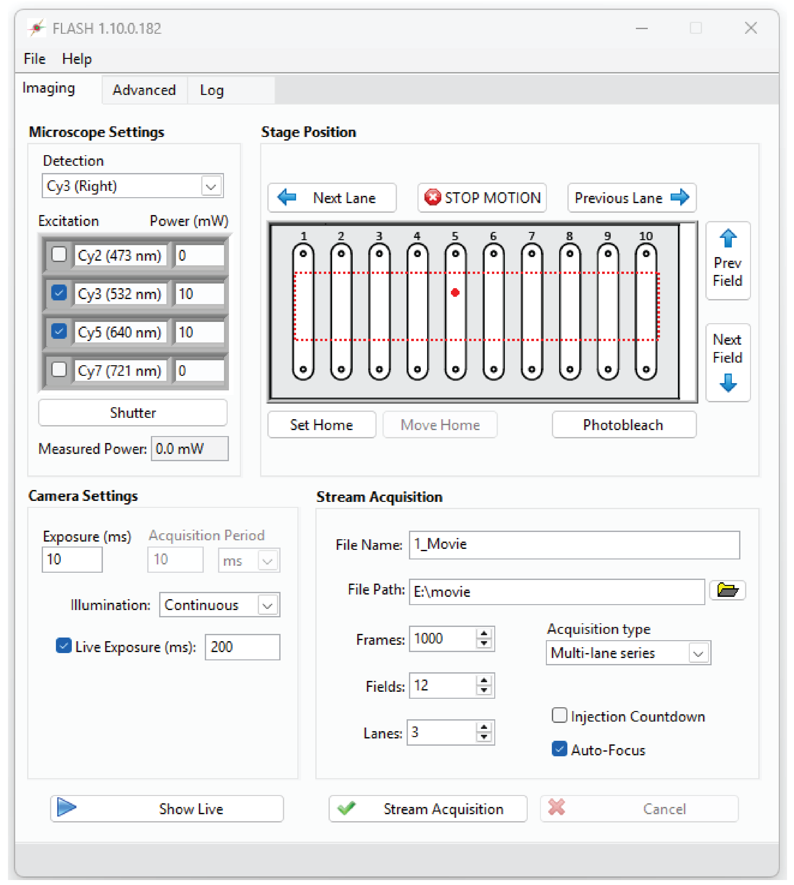Image resolution: width=794 pixels, height=885 pixels.
Task: Open the File menu
Action: [34, 59]
